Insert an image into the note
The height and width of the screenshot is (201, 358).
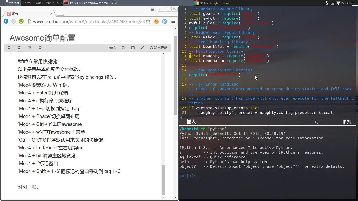[30, 48]
